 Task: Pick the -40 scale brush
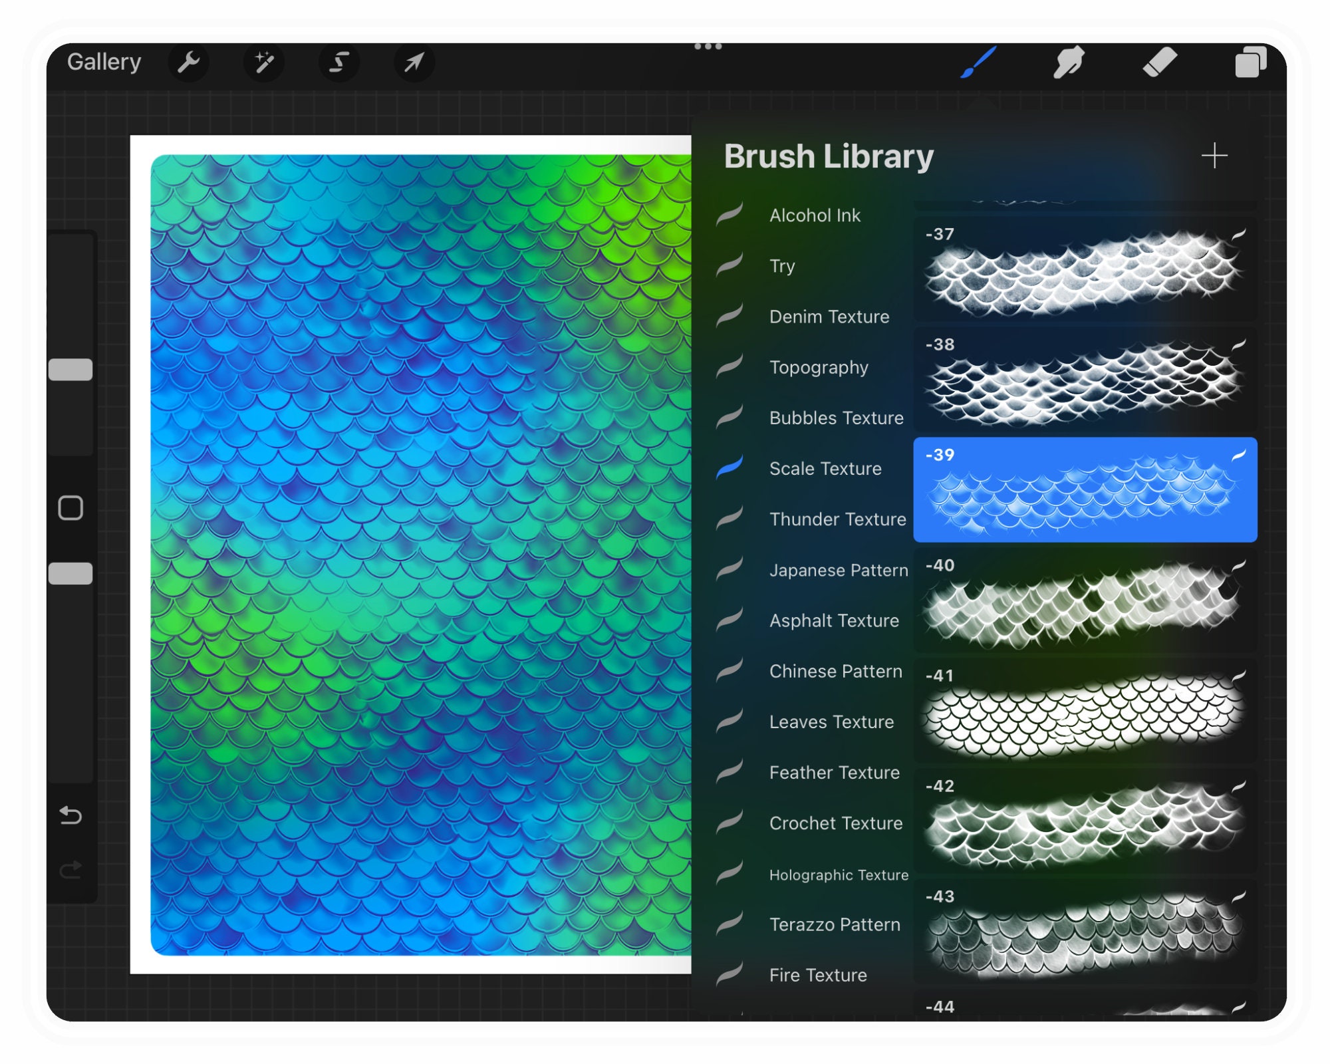(x=1085, y=600)
